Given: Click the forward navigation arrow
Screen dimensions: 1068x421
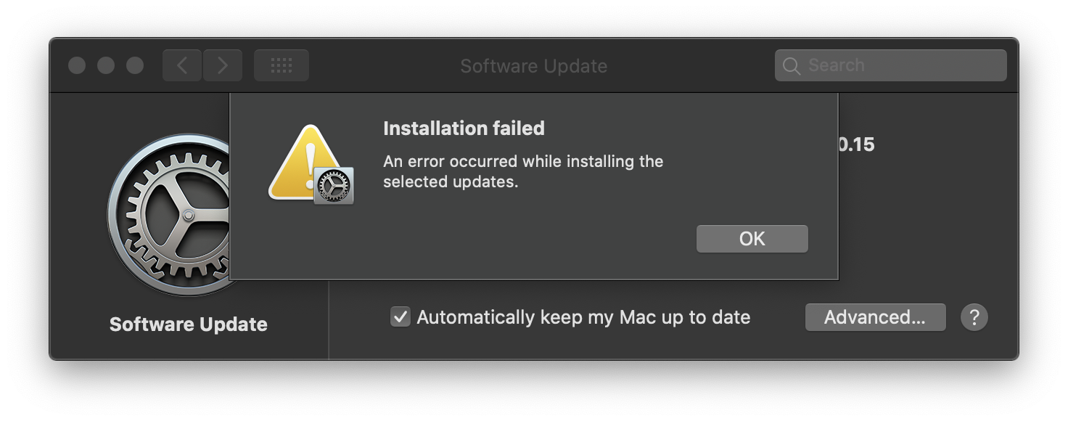Looking at the screenshot, I should pyautogui.click(x=223, y=66).
